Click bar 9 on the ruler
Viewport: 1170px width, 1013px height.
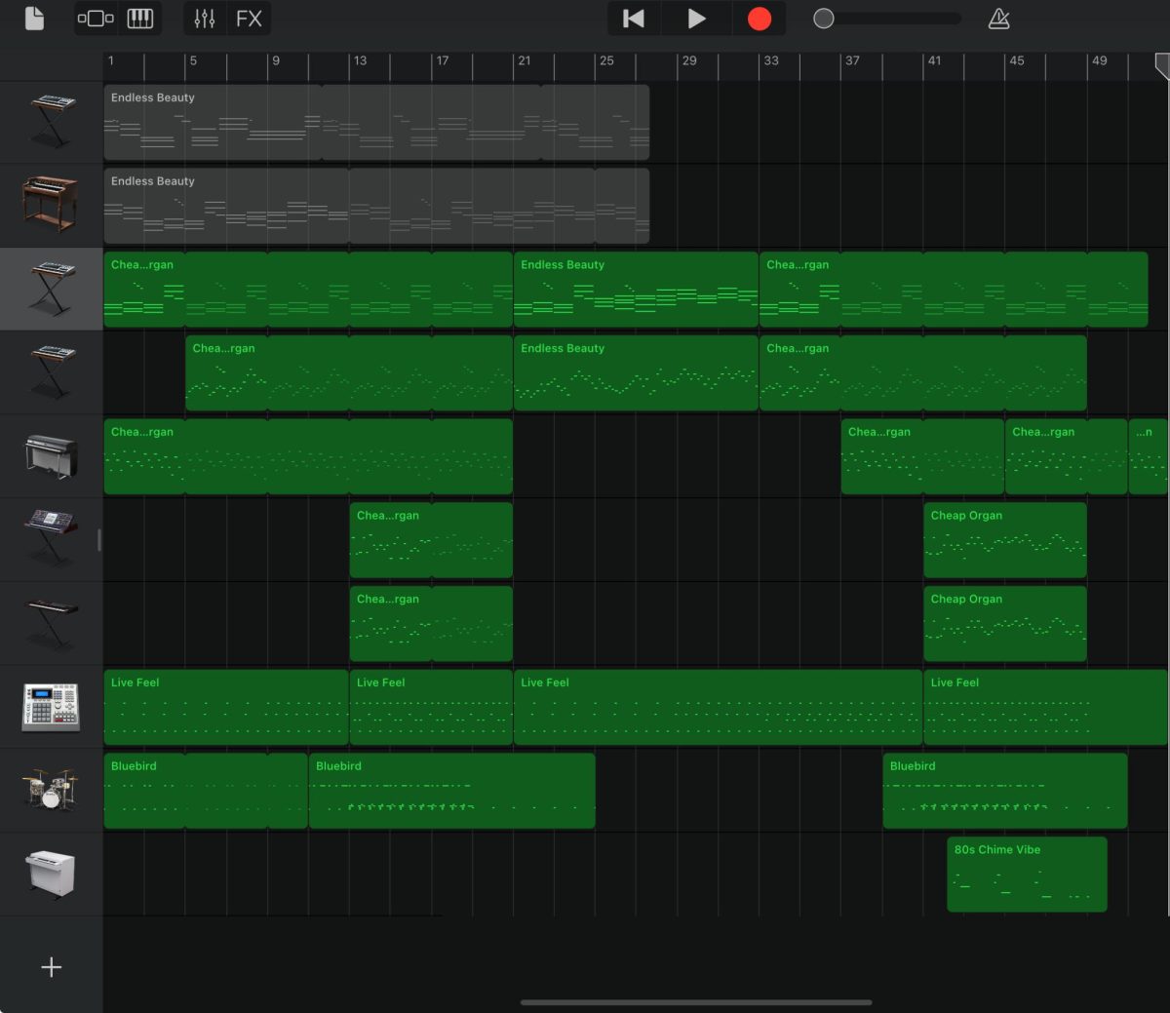click(276, 60)
